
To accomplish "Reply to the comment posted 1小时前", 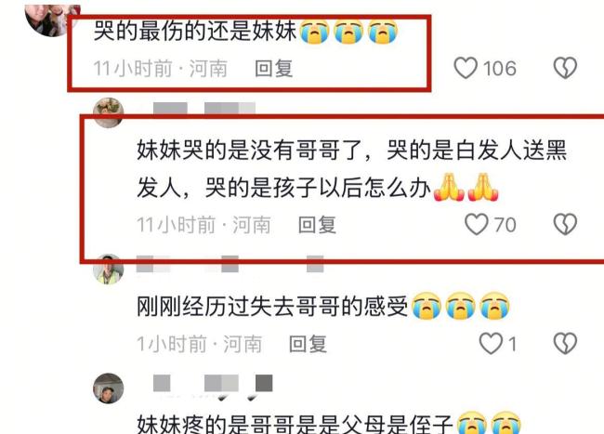I will tap(308, 344).
